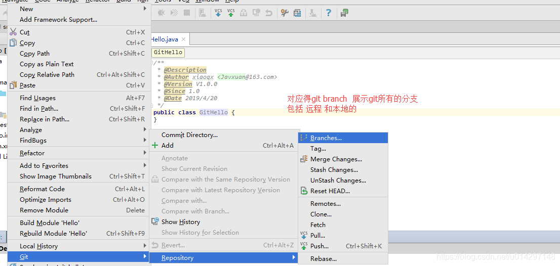The image size is (560, 266).
Task: Click the Push VCS green arrow icon
Action: [x=304, y=246]
